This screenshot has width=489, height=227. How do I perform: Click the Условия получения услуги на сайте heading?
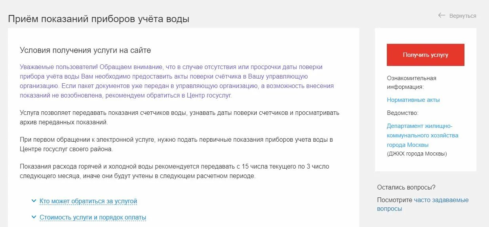pos(86,51)
